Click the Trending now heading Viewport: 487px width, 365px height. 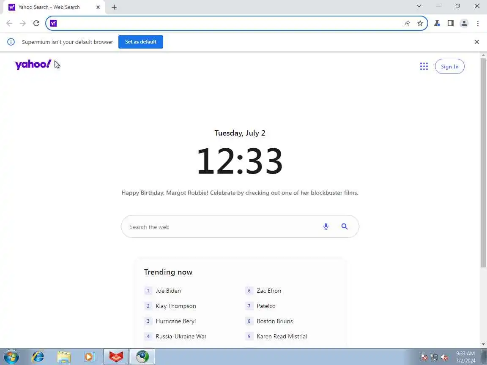[x=168, y=272]
